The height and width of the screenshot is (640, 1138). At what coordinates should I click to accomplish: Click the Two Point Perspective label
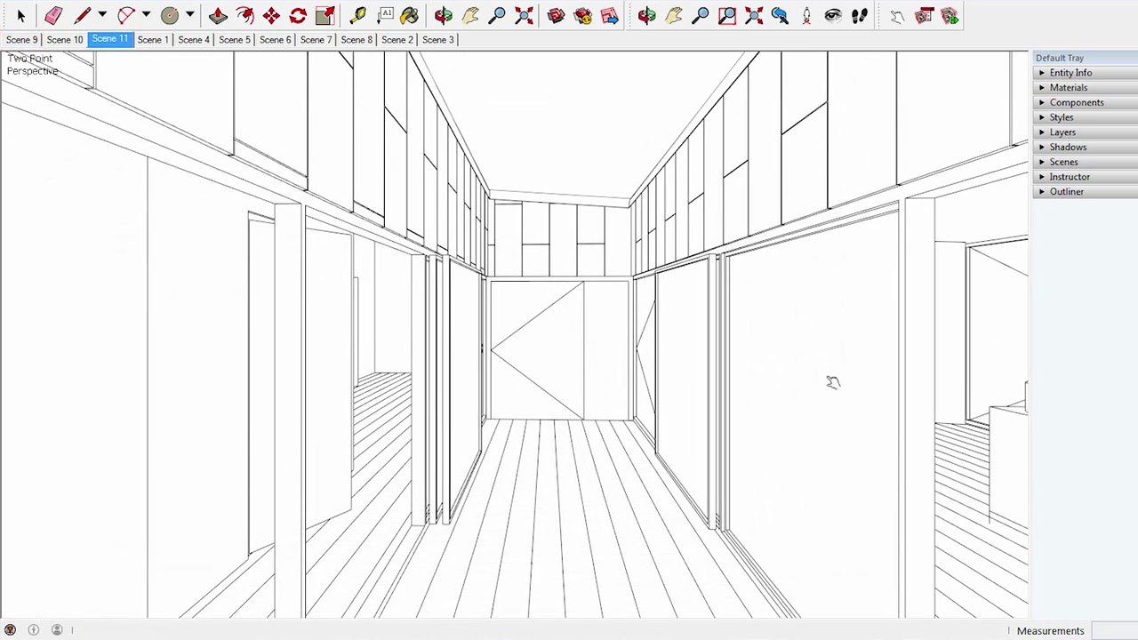pyautogui.click(x=32, y=64)
